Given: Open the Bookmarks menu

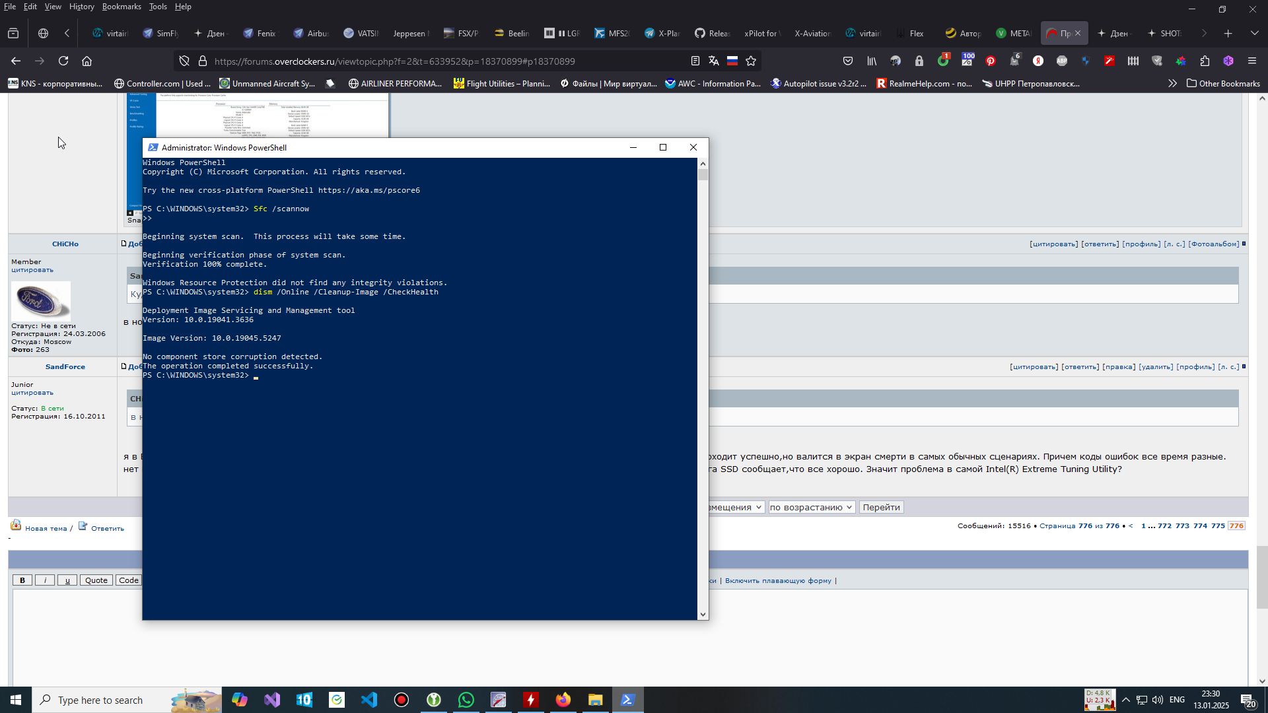Looking at the screenshot, I should [122, 7].
